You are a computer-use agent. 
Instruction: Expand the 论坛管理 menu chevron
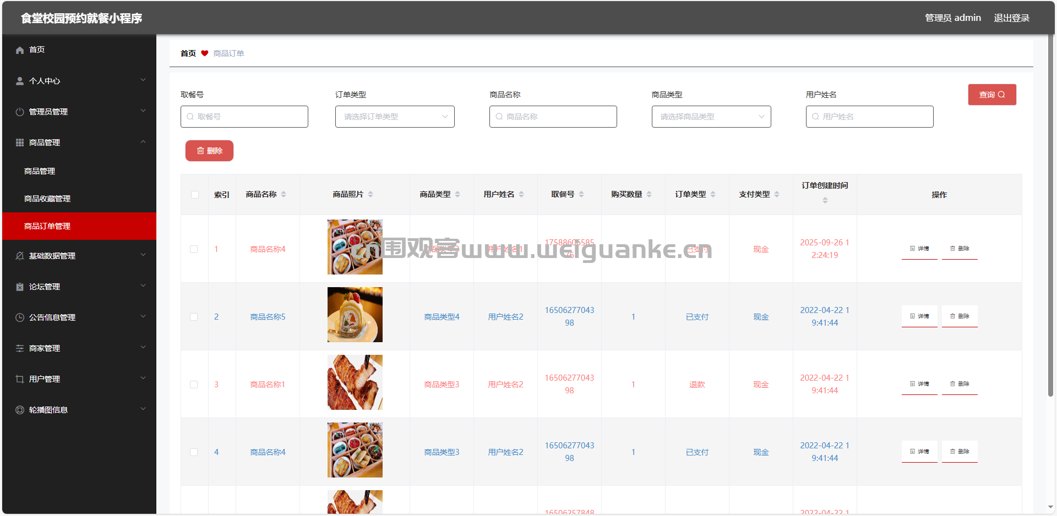click(143, 286)
